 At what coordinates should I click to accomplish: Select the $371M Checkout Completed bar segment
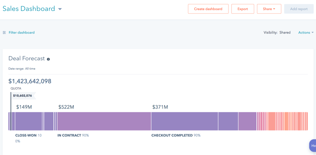pyautogui.click(x=185, y=121)
